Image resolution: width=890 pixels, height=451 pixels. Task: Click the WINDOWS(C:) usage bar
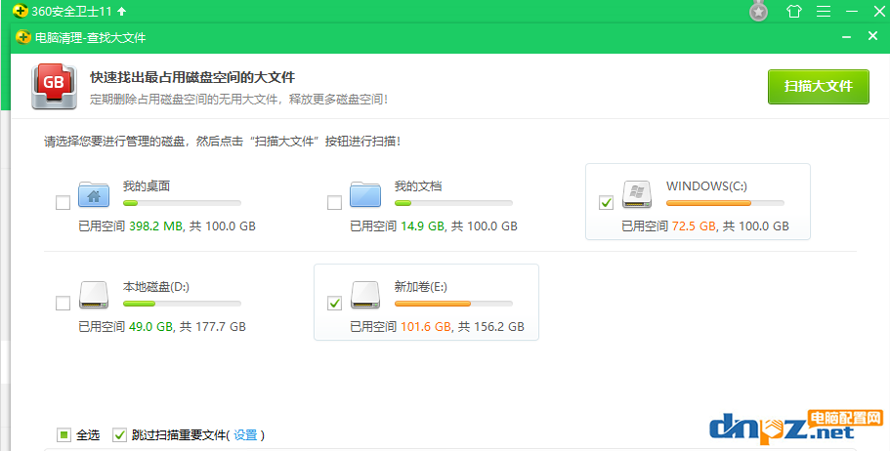[x=726, y=202]
